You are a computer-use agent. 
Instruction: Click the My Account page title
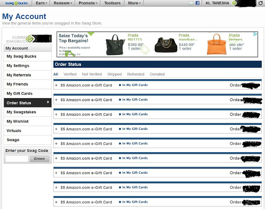[24, 17]
